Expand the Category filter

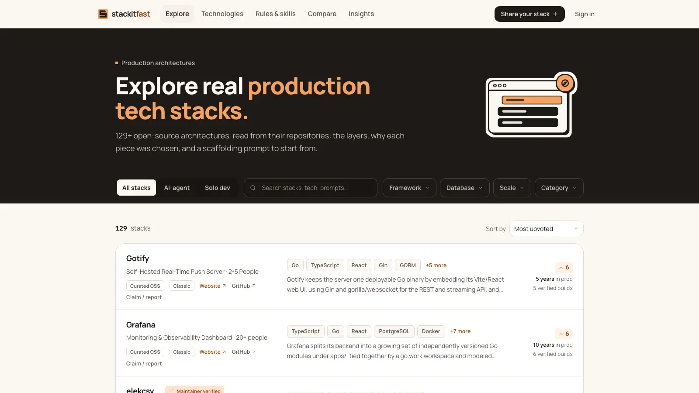pos(559,188)
